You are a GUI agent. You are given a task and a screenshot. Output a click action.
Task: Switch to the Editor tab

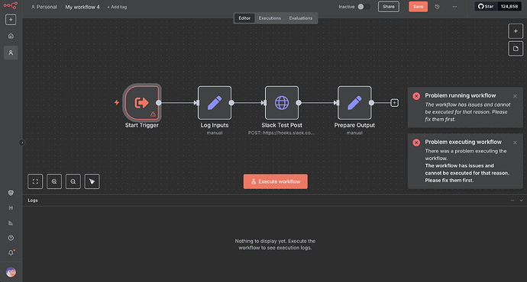[x=244, y=18]
